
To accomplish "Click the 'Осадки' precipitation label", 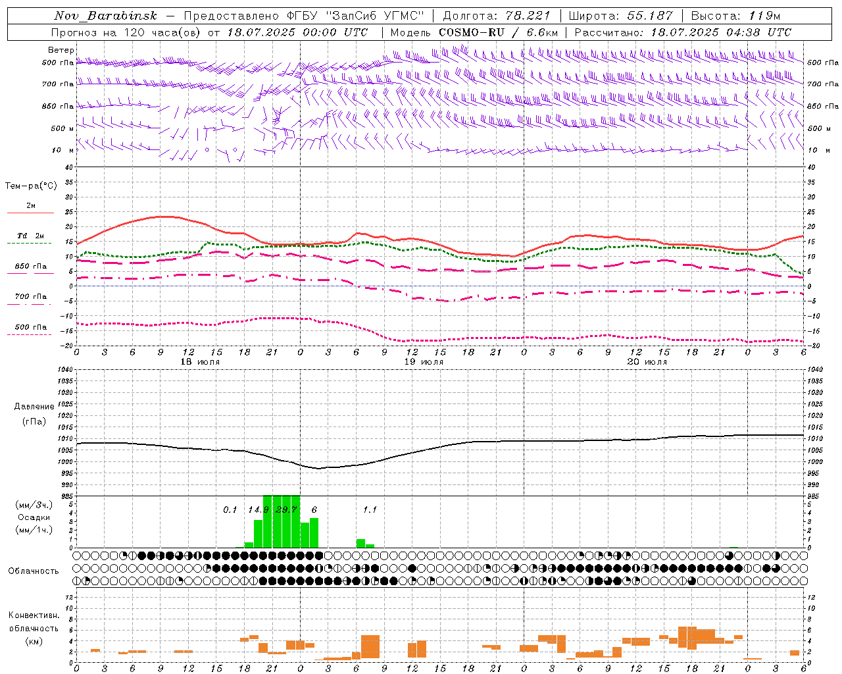I will 34,517.
